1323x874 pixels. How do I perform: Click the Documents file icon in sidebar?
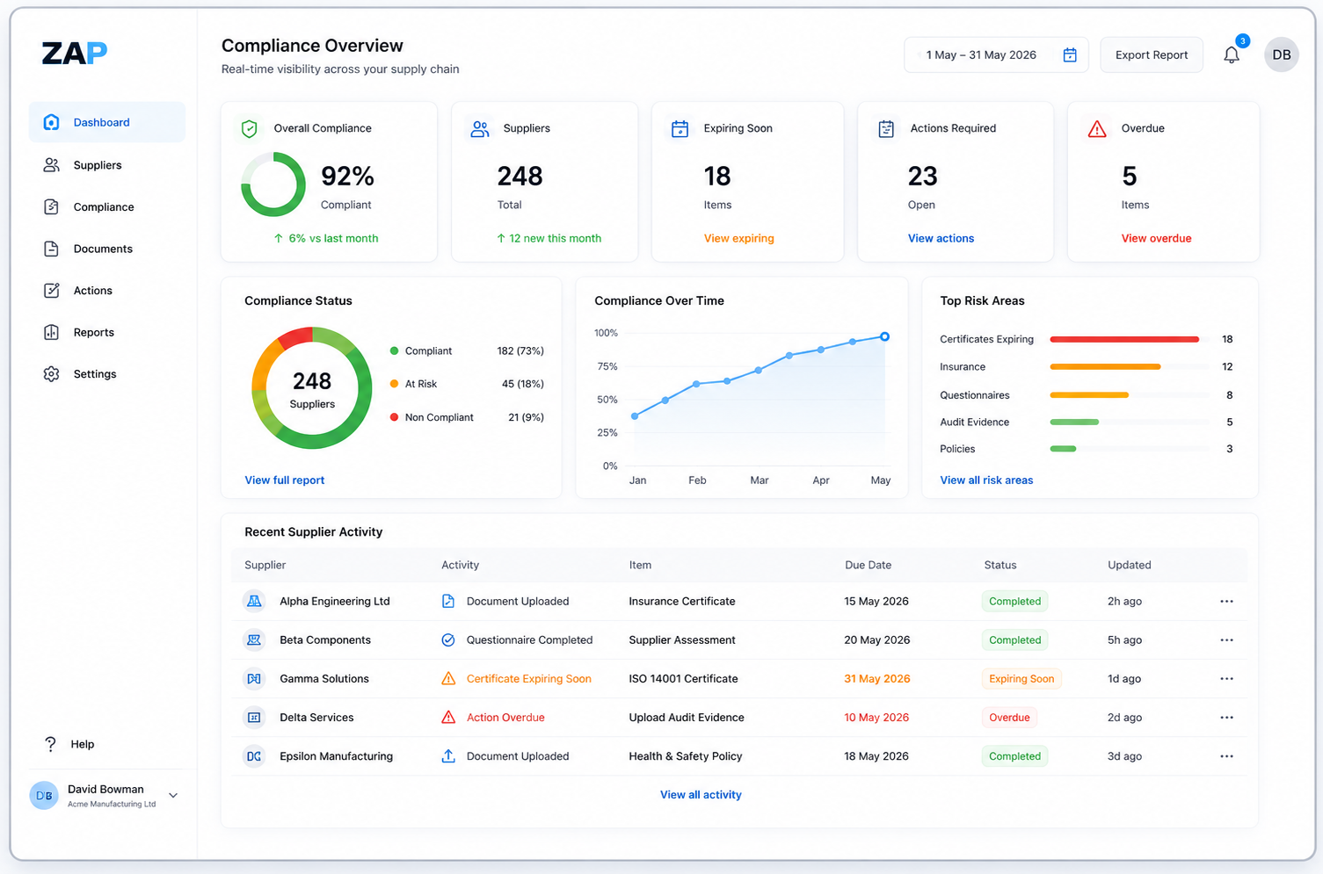[x=51, y=249]
